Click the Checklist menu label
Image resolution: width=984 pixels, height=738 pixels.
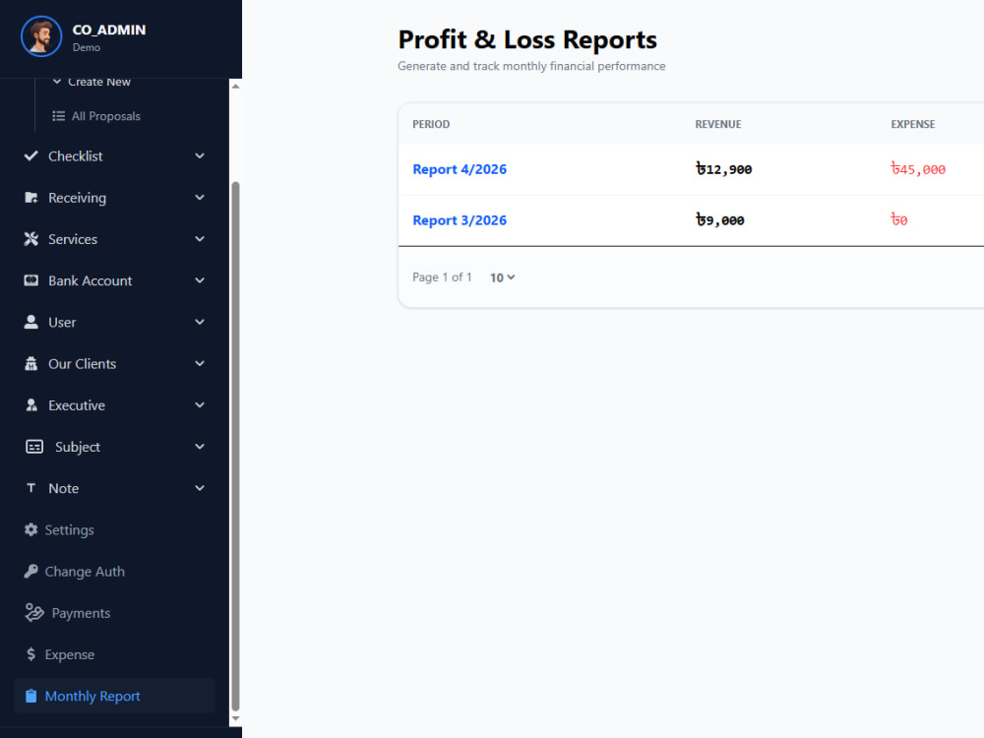pyautogui.click(x=76, y=156)
